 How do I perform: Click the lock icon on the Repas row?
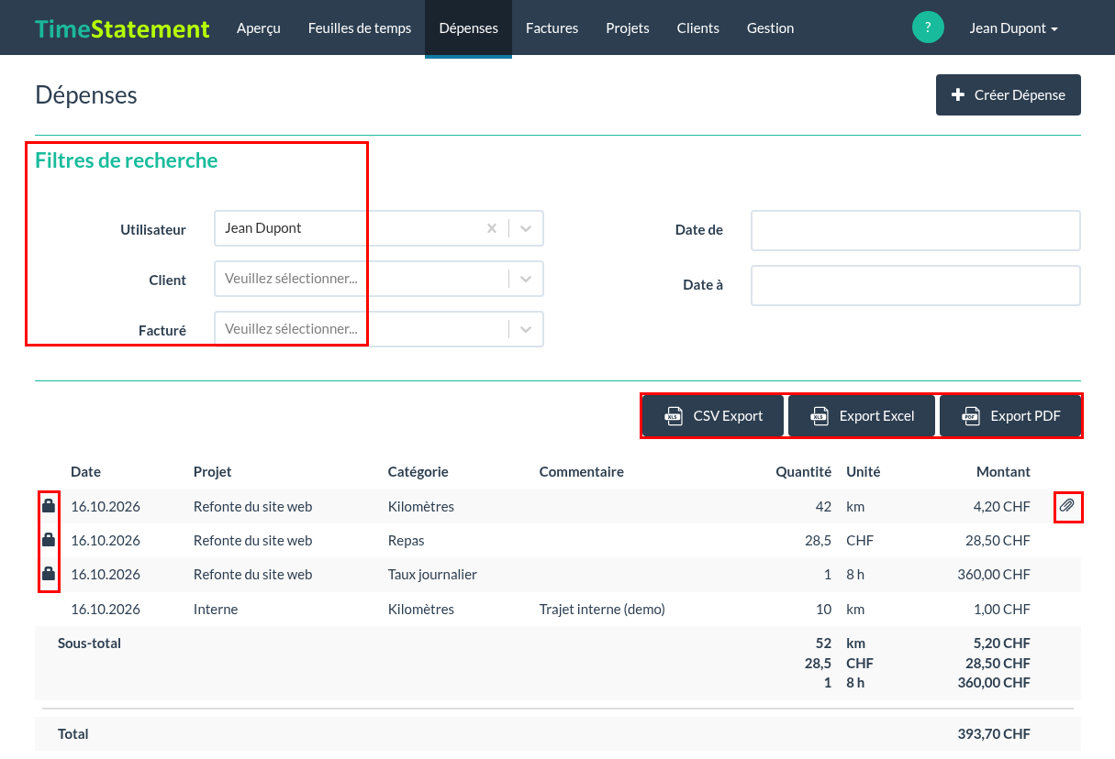(x=49, y=541)
